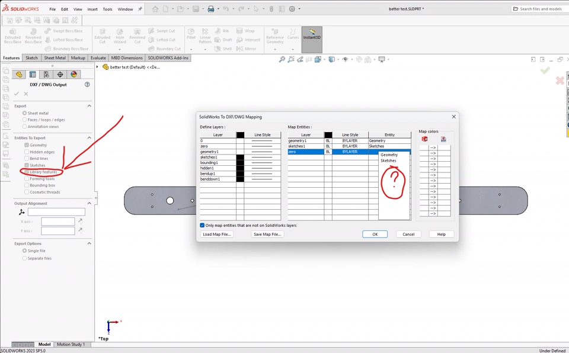Image resolution: width=569 pixels, height=353 pixels.
Task: Switch to the PropertyManager tab icon
Action: [x=33, y=75]
